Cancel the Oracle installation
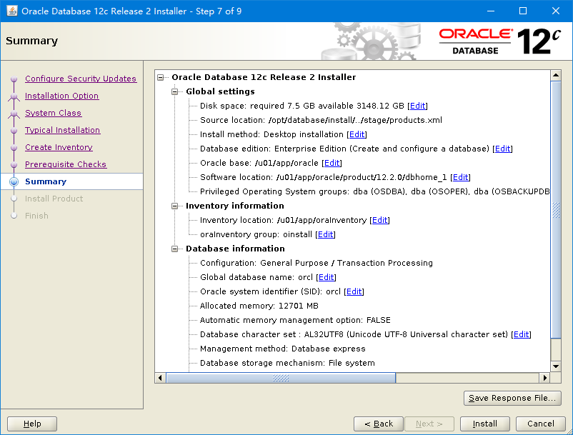The width and height of the screenshot is (573, 435). point(541,424)
